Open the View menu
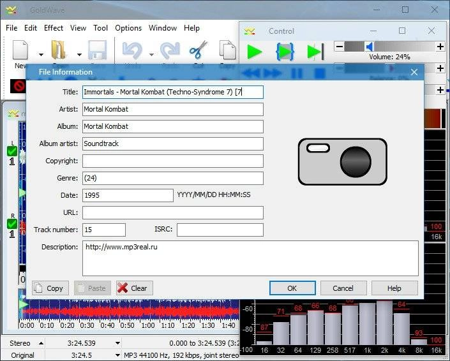The height and width of the screenshot is (361, 450). coord(78,28)
